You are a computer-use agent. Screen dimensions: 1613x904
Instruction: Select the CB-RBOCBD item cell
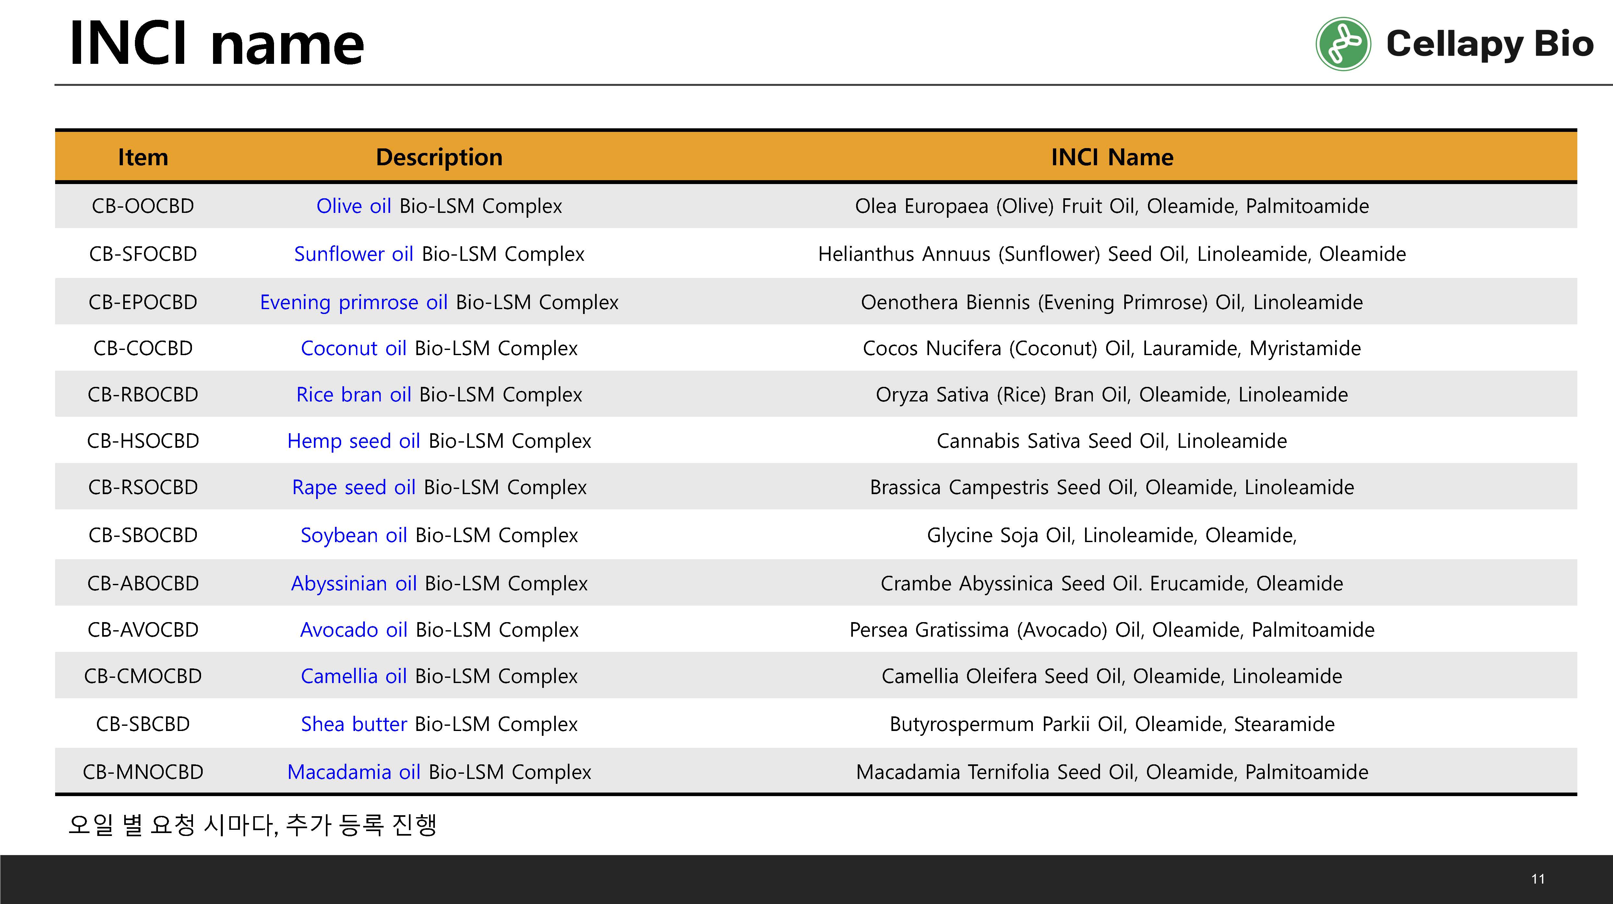(x=143, y=394)
